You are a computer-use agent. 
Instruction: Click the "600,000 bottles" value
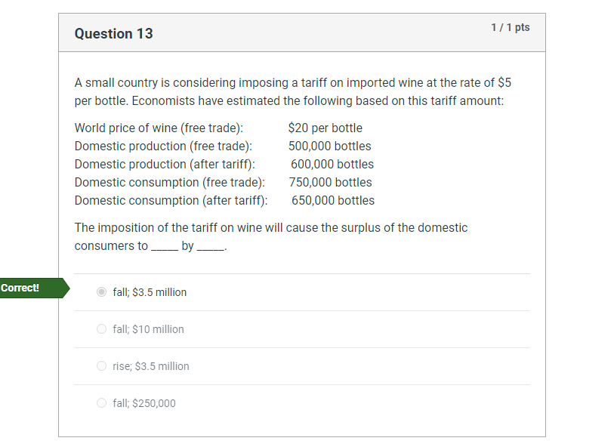pyautogui.click(x=332, y=165)
